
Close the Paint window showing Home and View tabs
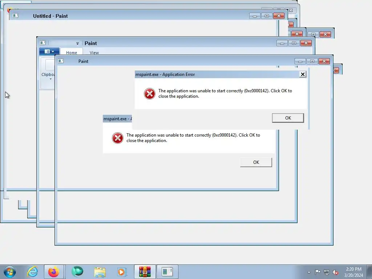(x=306, y=43)
